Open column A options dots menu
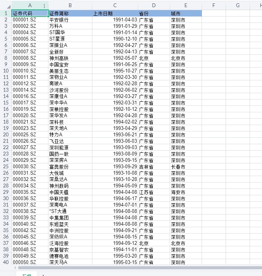Image resolution: width=262 pixels, height=276 pixels. [x=44, y=6]
